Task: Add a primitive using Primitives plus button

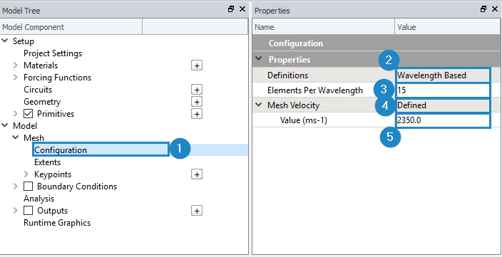Action: click(x=197, y=114)
